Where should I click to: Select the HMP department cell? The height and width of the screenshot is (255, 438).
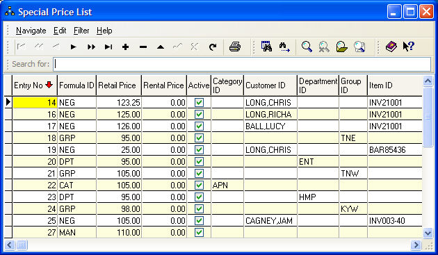click(x=318, y=197)
